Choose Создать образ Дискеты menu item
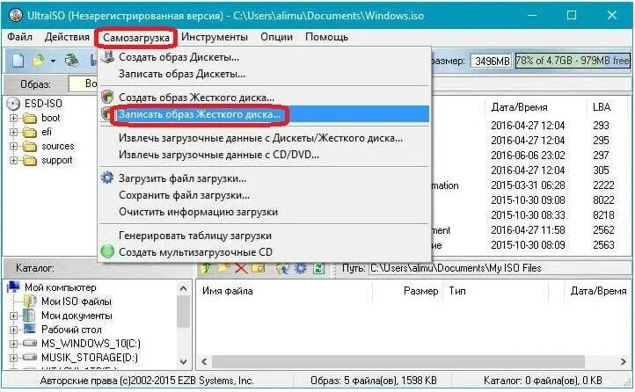The image size is (635, 392). click(x=265, y=57)
